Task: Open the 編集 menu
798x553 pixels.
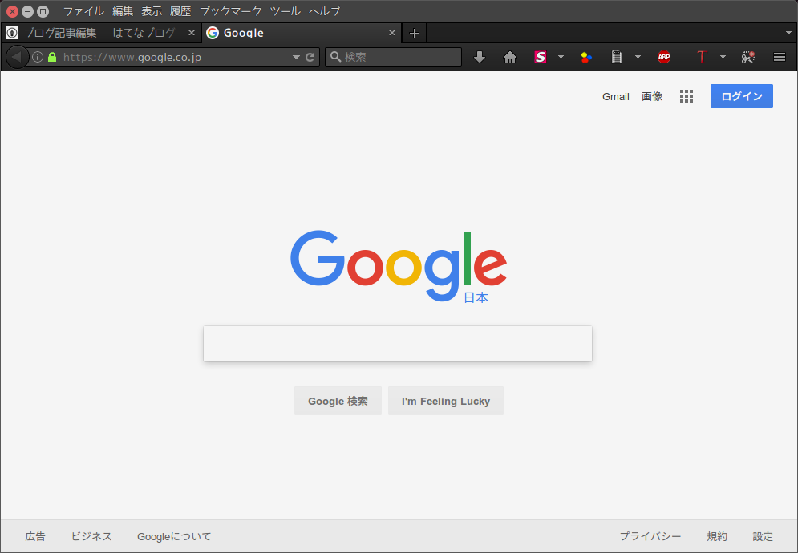Action: pos(123,11)
